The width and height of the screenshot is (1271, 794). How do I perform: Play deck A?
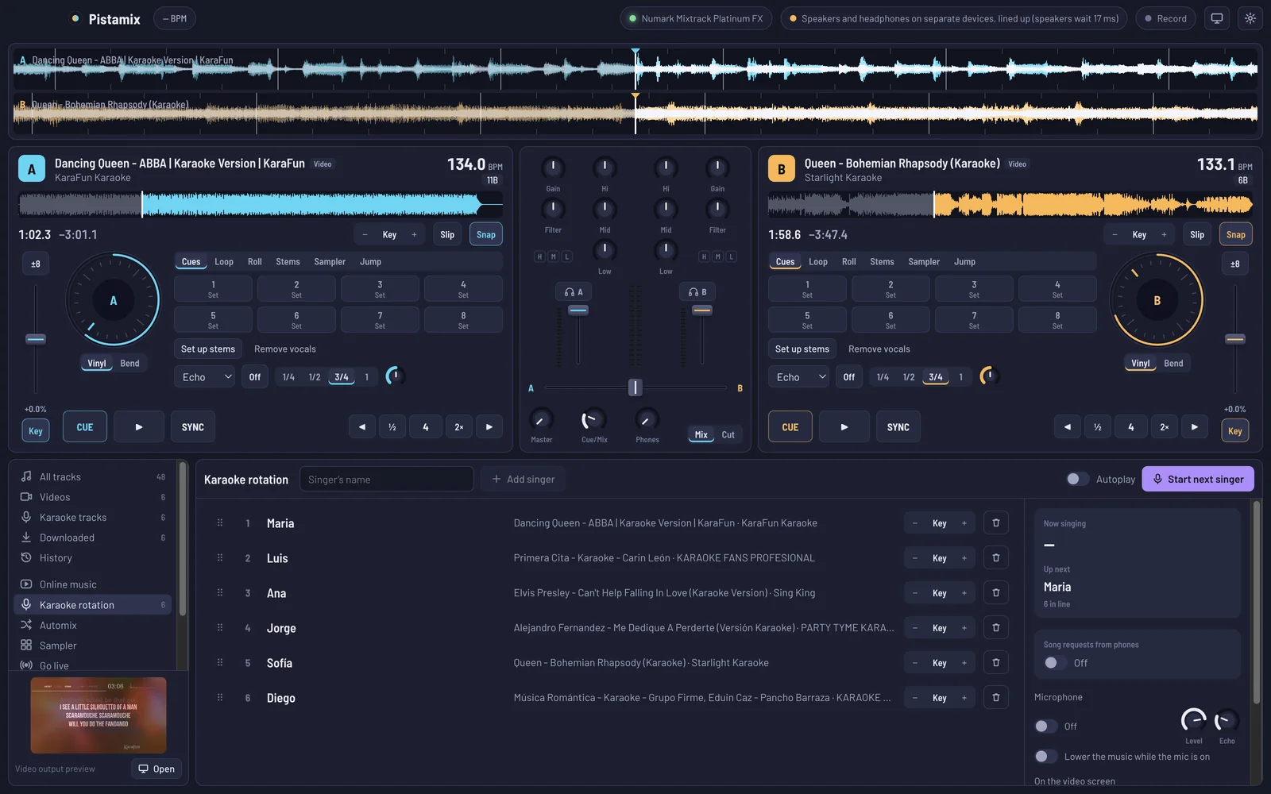pos(139,427)
